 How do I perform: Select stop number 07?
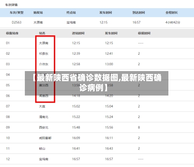pos(8,106)
